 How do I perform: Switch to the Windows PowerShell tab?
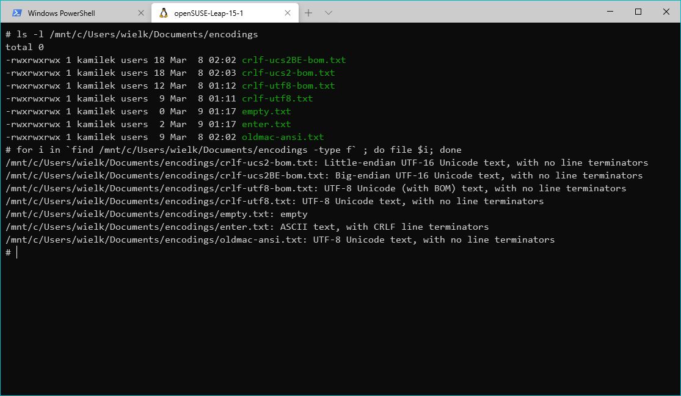tap(67, 13)
